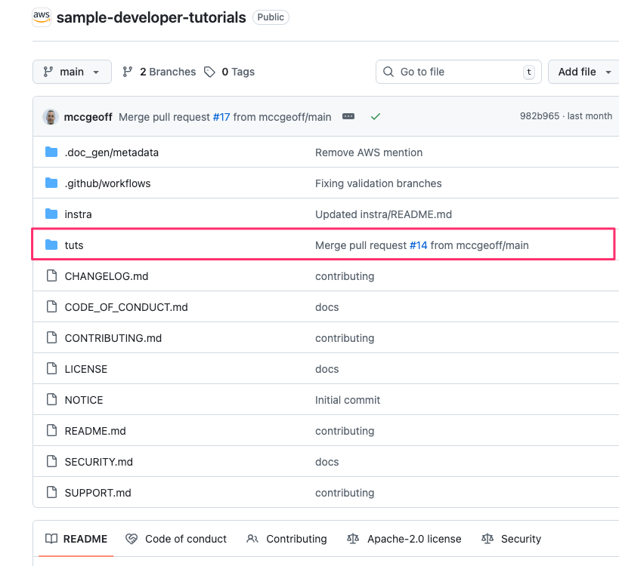Switch to the Contributing tab

[x=286, y=539]
